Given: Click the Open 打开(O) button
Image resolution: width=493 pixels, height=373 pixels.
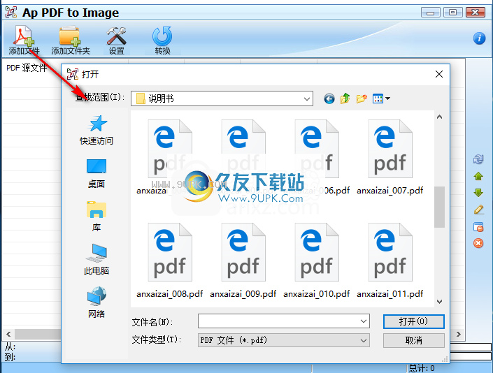Looking at the screenshot, I should 414,321.
